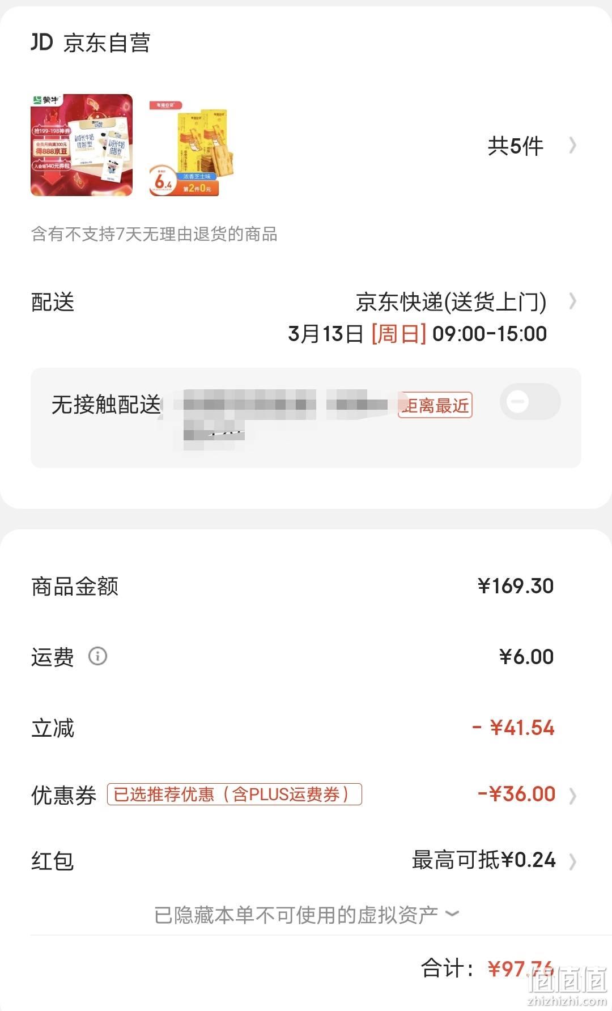Image resolution: width=612 pixels, height=1011 pixels.
Task: Tap the 共5件 item count
Action: click(x=516, y=146)
